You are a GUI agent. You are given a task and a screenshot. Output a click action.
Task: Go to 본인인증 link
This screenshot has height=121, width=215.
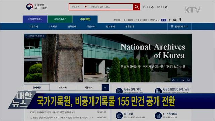[x=117, y=20]
